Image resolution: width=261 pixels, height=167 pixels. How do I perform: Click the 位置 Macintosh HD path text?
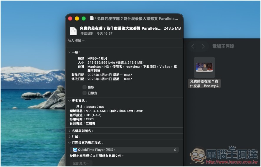pos(132,69)
